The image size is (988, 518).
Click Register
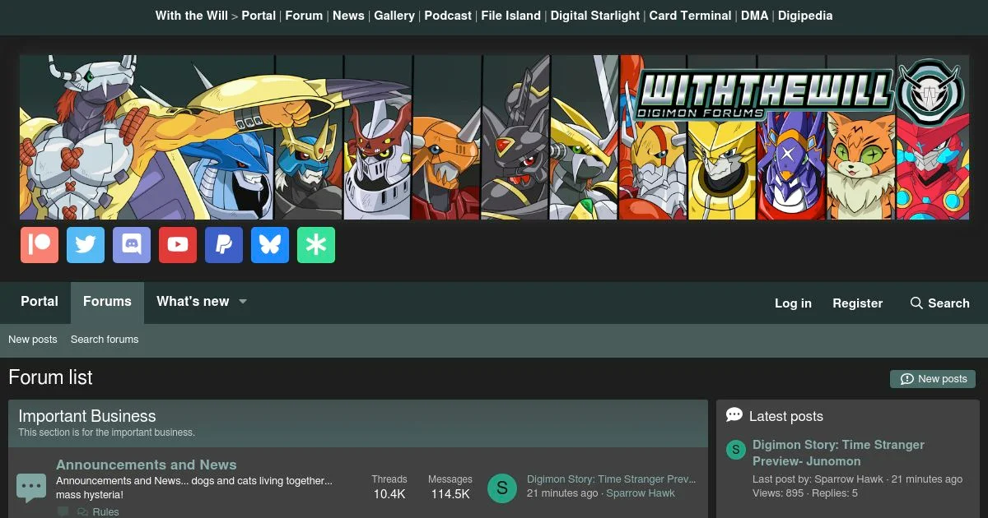(x=857, y=303)
